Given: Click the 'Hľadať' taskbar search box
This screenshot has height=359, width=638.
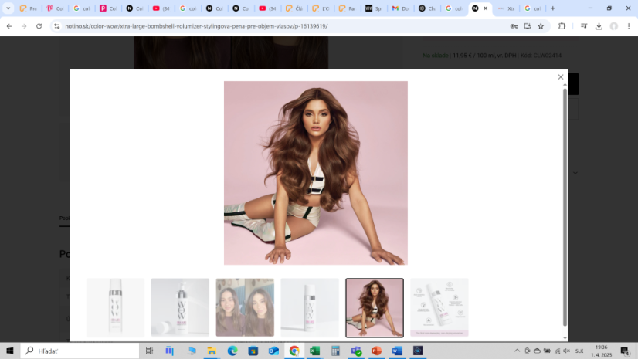Looking at the screenshot, I should pos(80,351).
